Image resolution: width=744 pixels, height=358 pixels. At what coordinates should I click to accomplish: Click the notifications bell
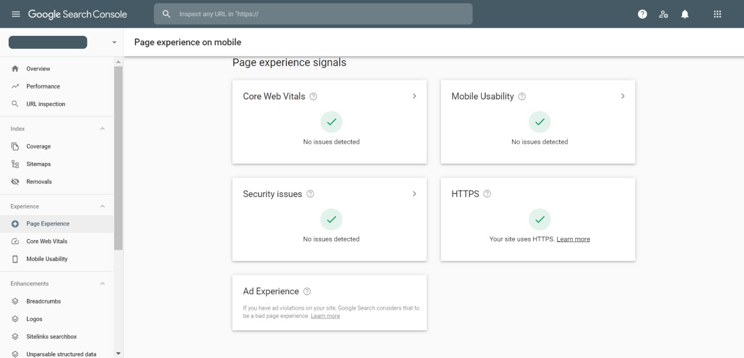684,14
